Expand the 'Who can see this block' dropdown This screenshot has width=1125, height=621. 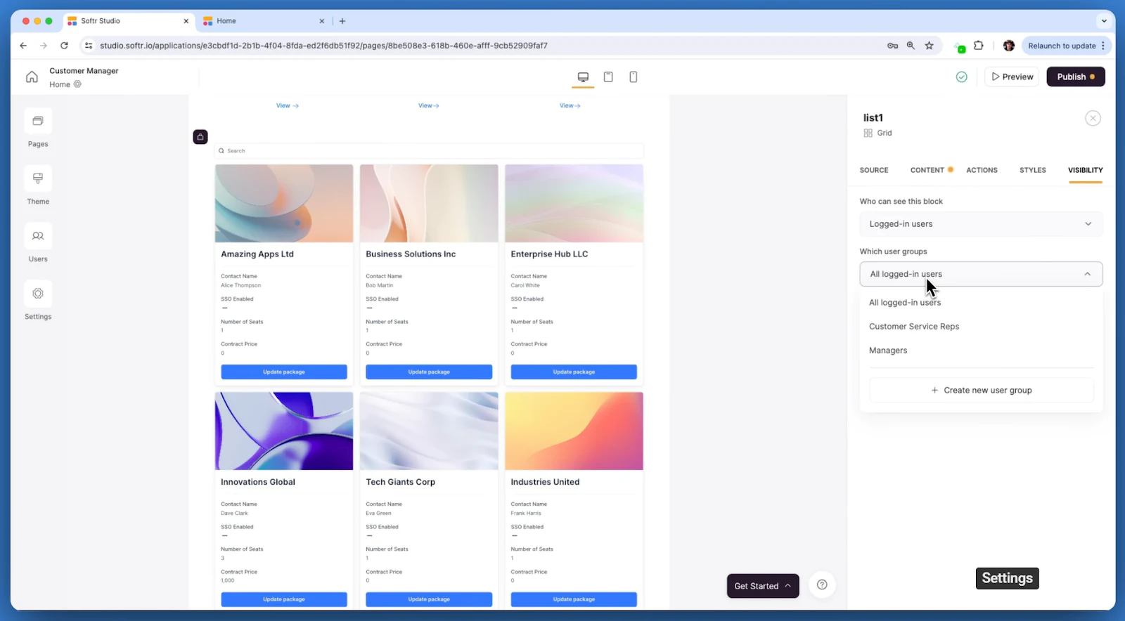[981, 224]
